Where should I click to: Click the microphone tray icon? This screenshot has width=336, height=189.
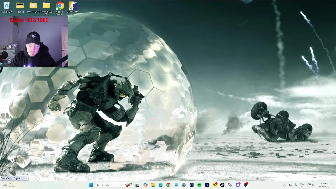[x=296, y=185]
